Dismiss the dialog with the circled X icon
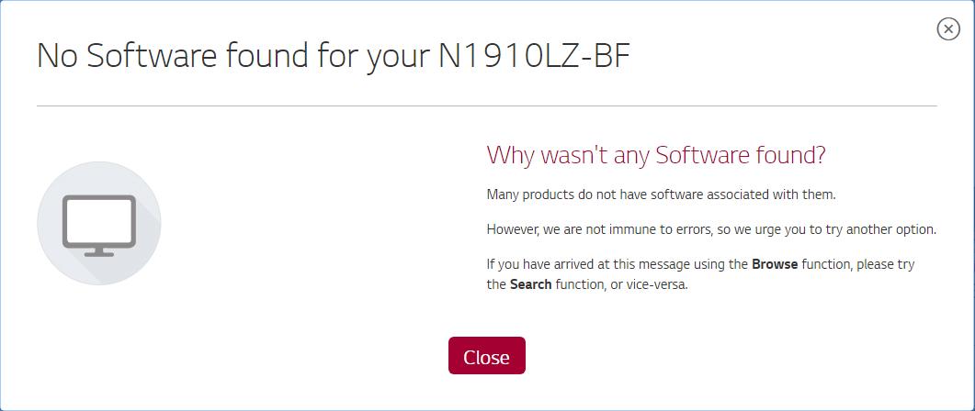 [947, 28]
